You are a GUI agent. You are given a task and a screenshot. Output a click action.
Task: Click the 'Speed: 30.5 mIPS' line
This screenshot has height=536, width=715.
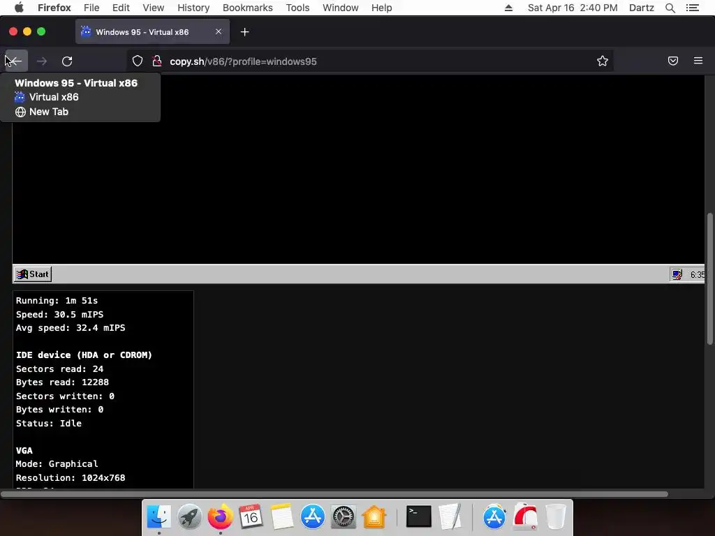[60, 315]
